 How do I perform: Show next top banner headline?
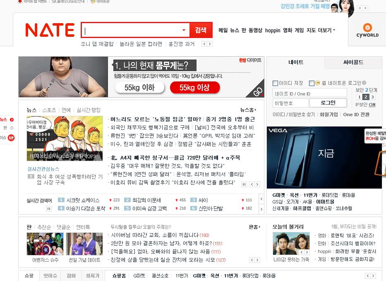point(366,8)
